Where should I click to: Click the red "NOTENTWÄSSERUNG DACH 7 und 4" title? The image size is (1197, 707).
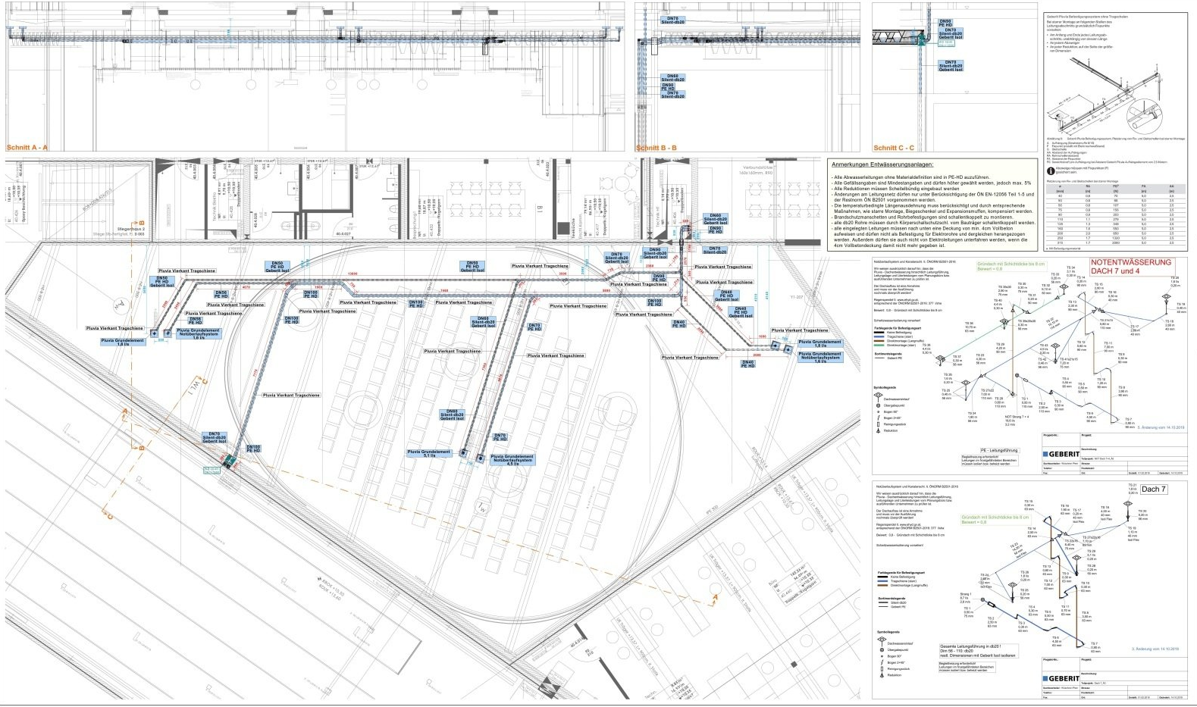click(1131, 267)
